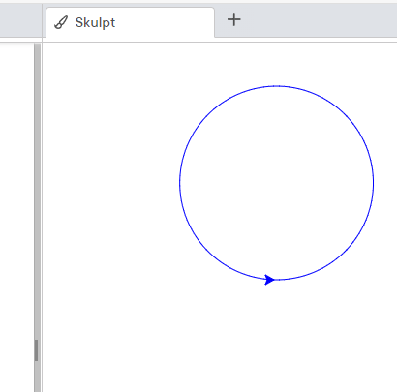Click the dark scrollbar thumb near bottom
The width and height of the screenshot is (397, 392).
coord(36,350)
